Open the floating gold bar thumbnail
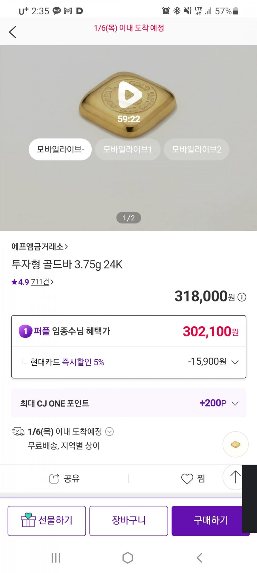The width and height of the screenshot is (257, 573). click(236, 444)
